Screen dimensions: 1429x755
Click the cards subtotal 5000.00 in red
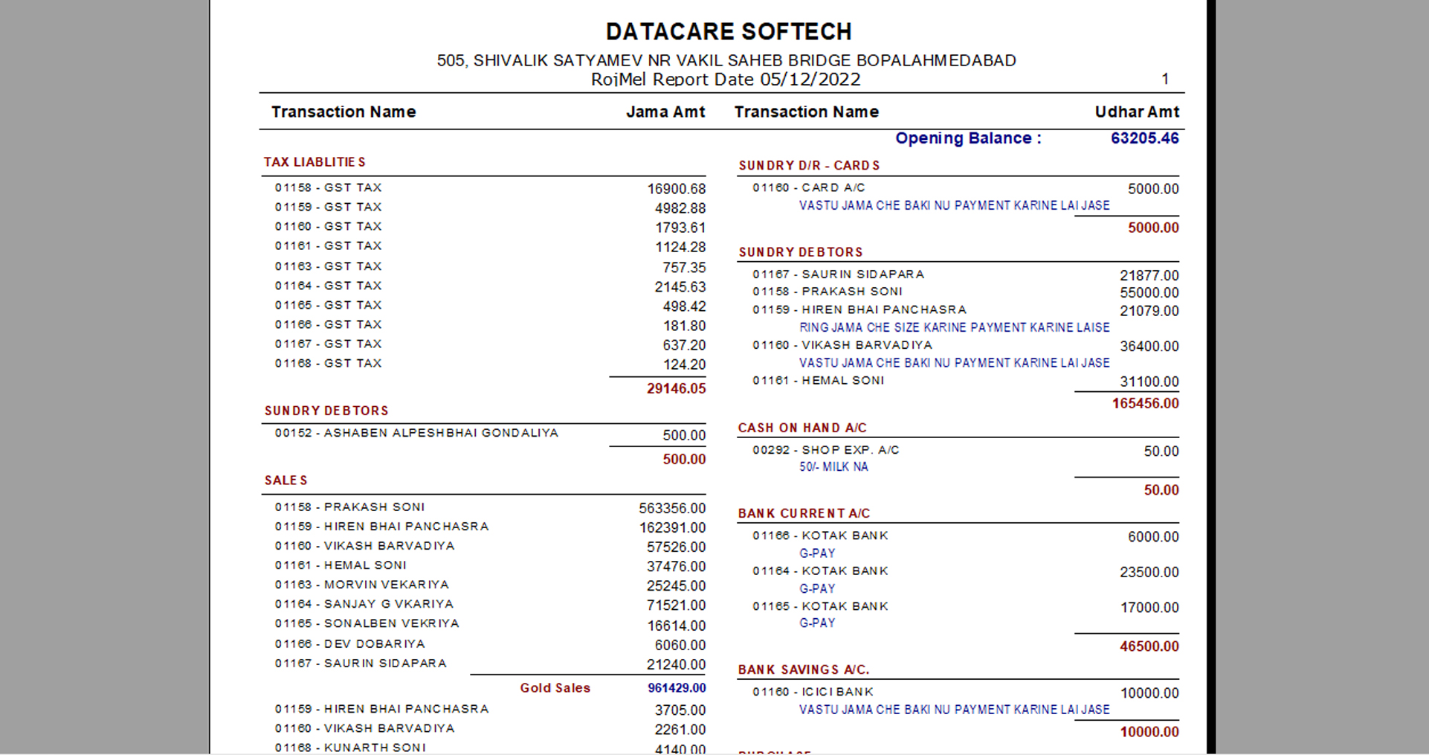1154,228
